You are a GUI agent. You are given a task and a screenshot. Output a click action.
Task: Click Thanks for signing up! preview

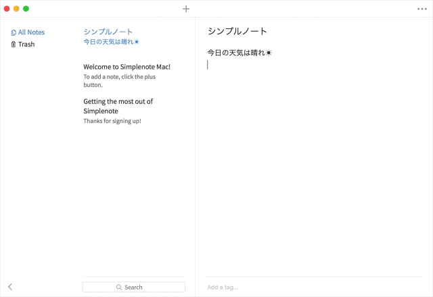click(x=112, y=121)
